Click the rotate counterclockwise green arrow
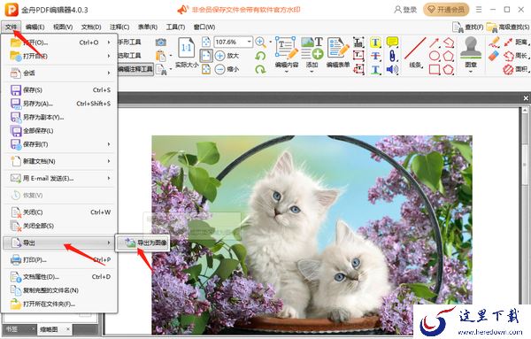Screen dimensions: 531x339 coord(260,56)
